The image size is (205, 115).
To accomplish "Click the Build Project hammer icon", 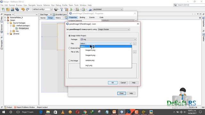I will (61, 9).
